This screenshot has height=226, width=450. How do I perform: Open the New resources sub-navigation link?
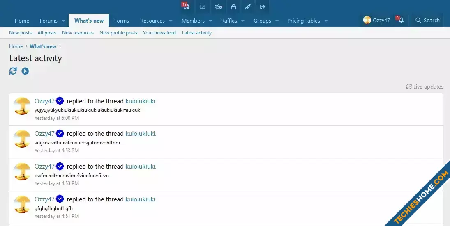[78, 33]
